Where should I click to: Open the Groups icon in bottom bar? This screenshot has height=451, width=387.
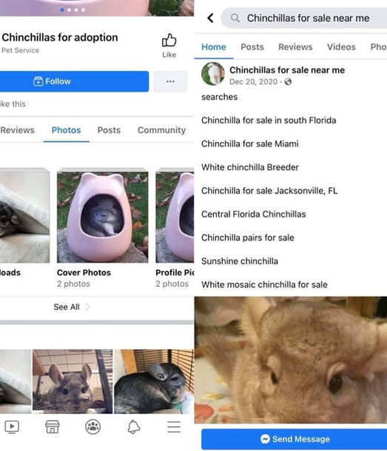(93, 427)
